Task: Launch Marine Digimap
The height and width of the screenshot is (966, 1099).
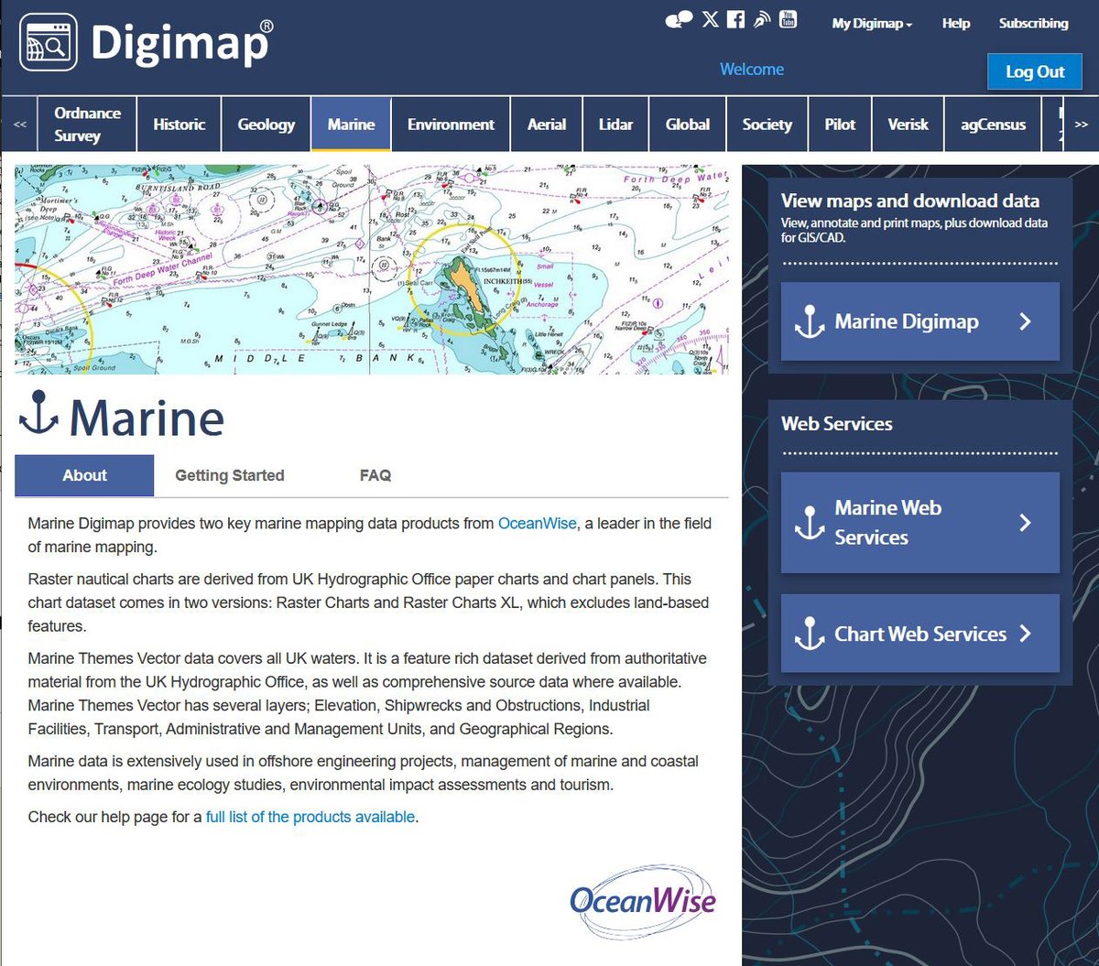Action: tap(920, 321)
